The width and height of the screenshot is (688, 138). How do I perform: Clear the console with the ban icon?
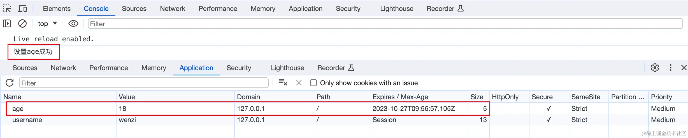pos(22,24)
